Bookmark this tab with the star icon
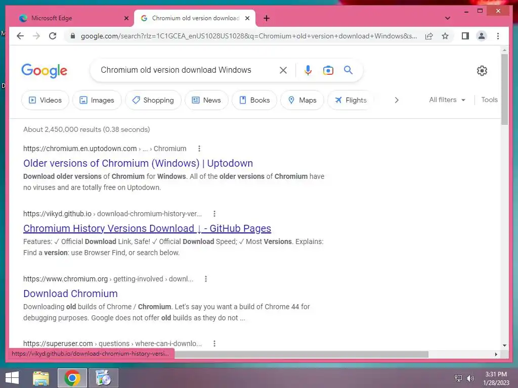This screenshot has width=518, height=388. (445, 36)
